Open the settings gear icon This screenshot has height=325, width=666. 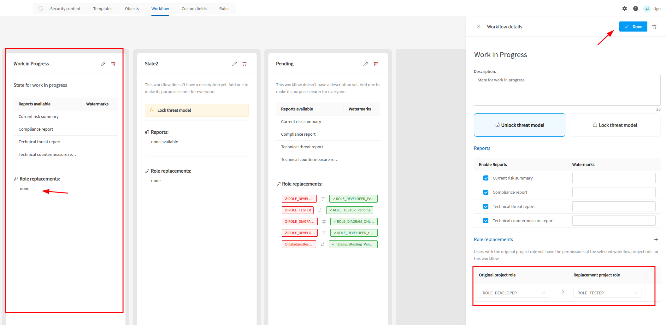coord(625,9)
